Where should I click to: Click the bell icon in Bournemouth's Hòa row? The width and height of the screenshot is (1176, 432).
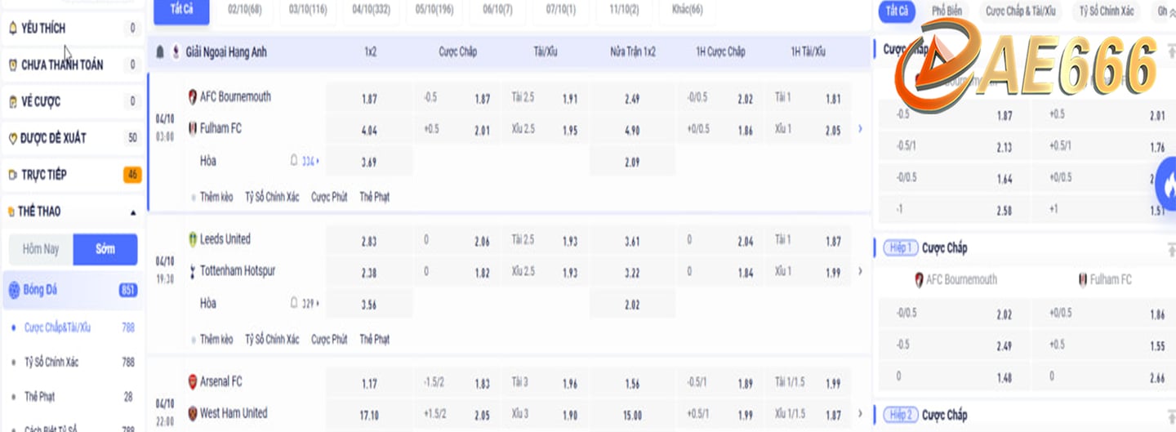click(294, 161)
